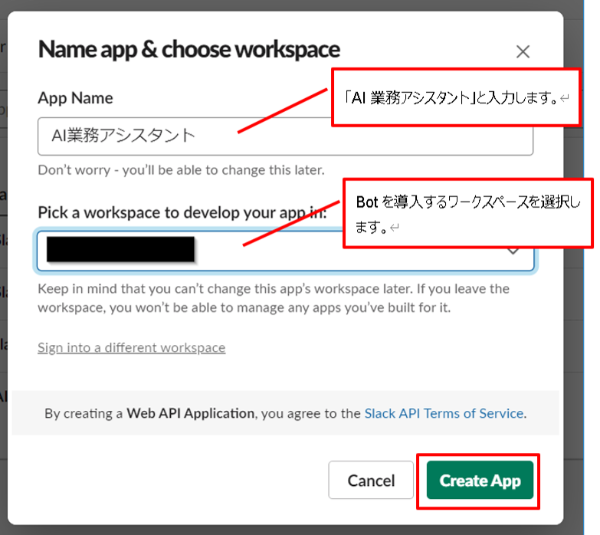
Task: Click the 'App Name' field label
Action: tap(75, 98)
